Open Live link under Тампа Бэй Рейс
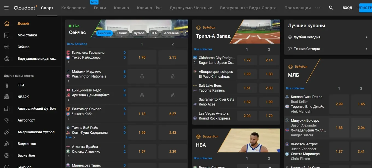 tap(69, 137)
